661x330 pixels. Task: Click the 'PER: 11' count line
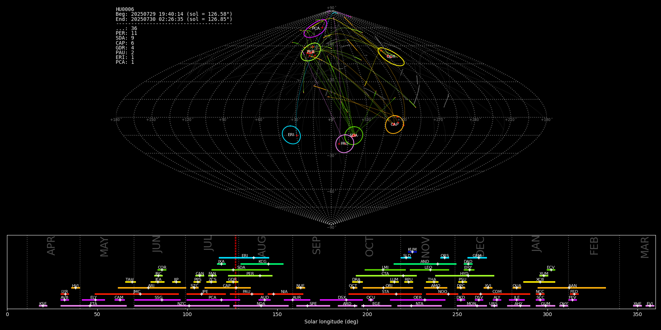click(x=126, y=33)
